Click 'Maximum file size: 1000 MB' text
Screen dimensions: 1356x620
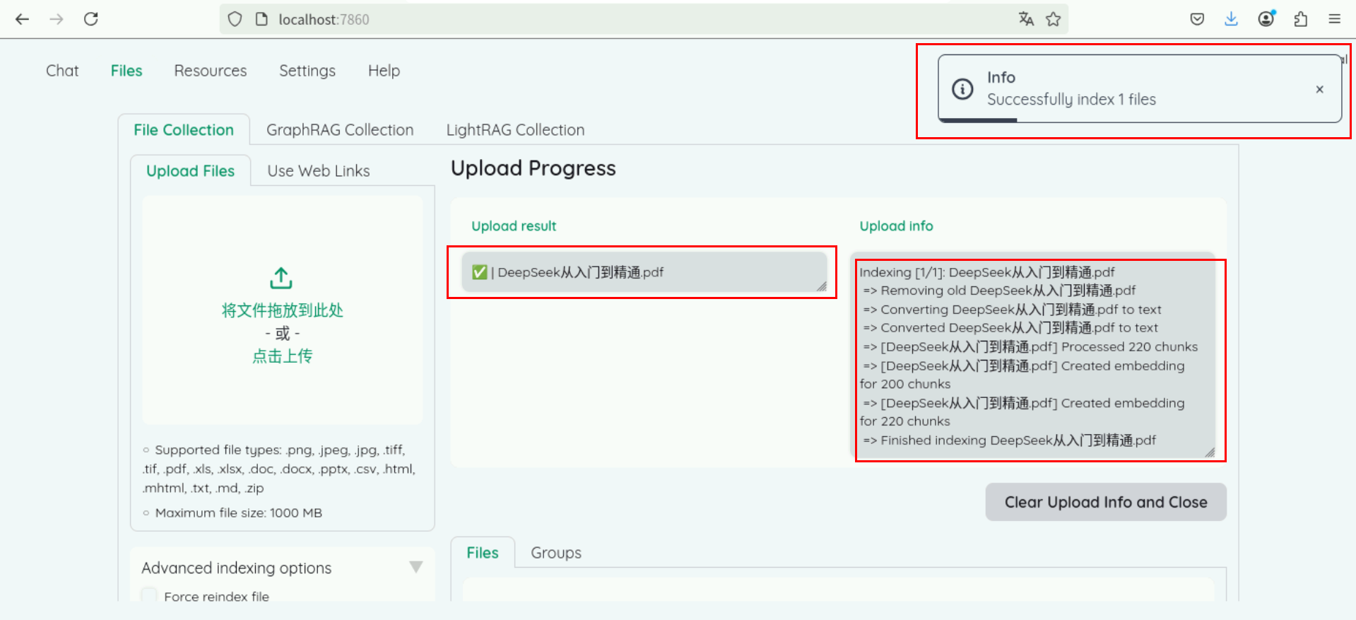click(238, 513)
